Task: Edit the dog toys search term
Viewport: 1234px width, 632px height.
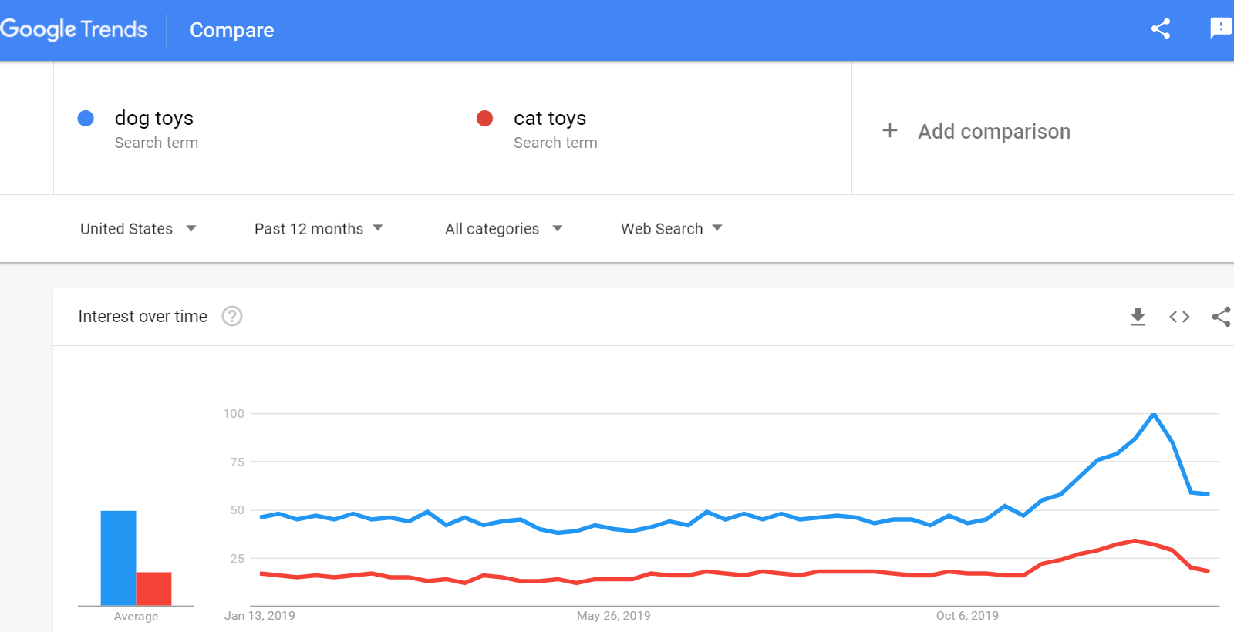Action: click(154, 118)
